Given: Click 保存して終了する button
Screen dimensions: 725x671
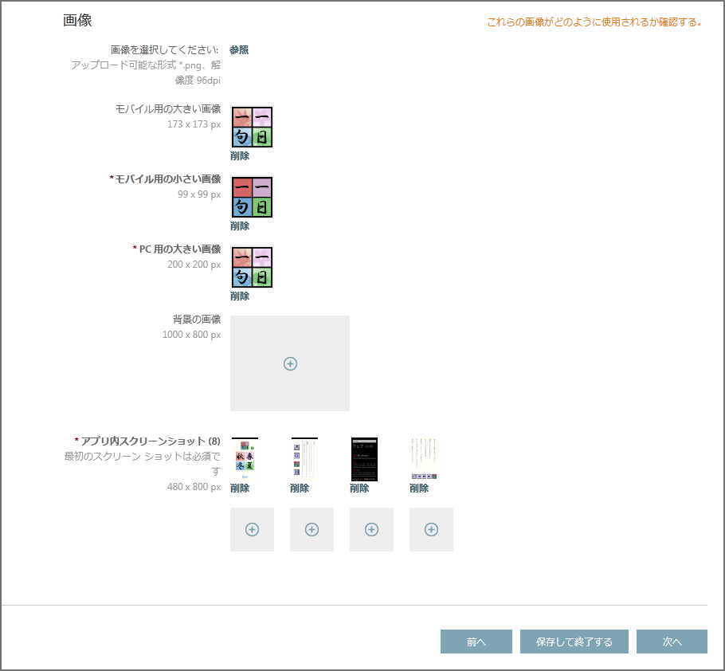Looking at the screenshot, I should (x=574, y=642).
